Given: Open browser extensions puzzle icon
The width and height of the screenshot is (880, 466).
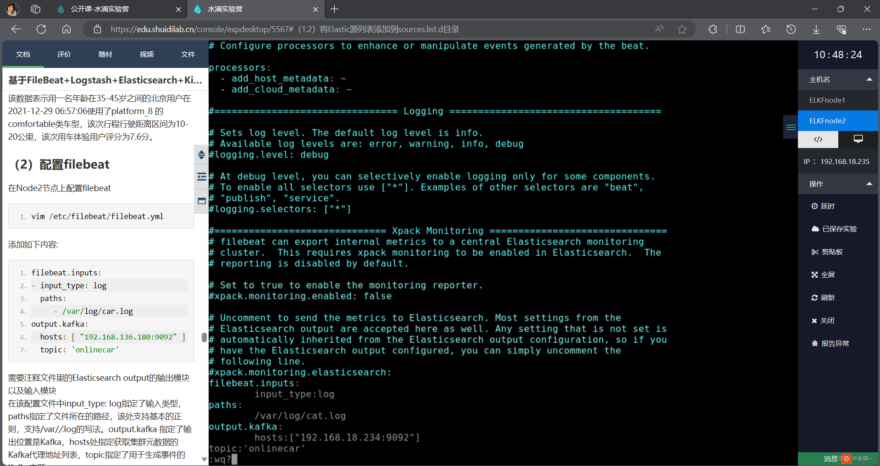Looking at the screenshot, I should [713, 29].
